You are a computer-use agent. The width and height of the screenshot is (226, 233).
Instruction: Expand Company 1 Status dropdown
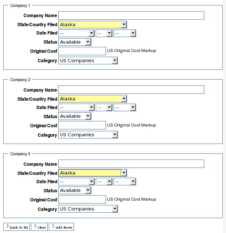tap(75, 42)
